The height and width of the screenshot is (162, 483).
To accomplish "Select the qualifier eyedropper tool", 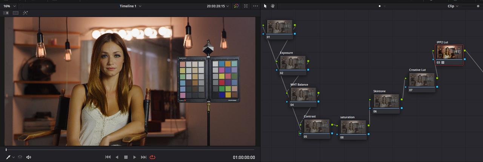I will [x=8, y=157].
